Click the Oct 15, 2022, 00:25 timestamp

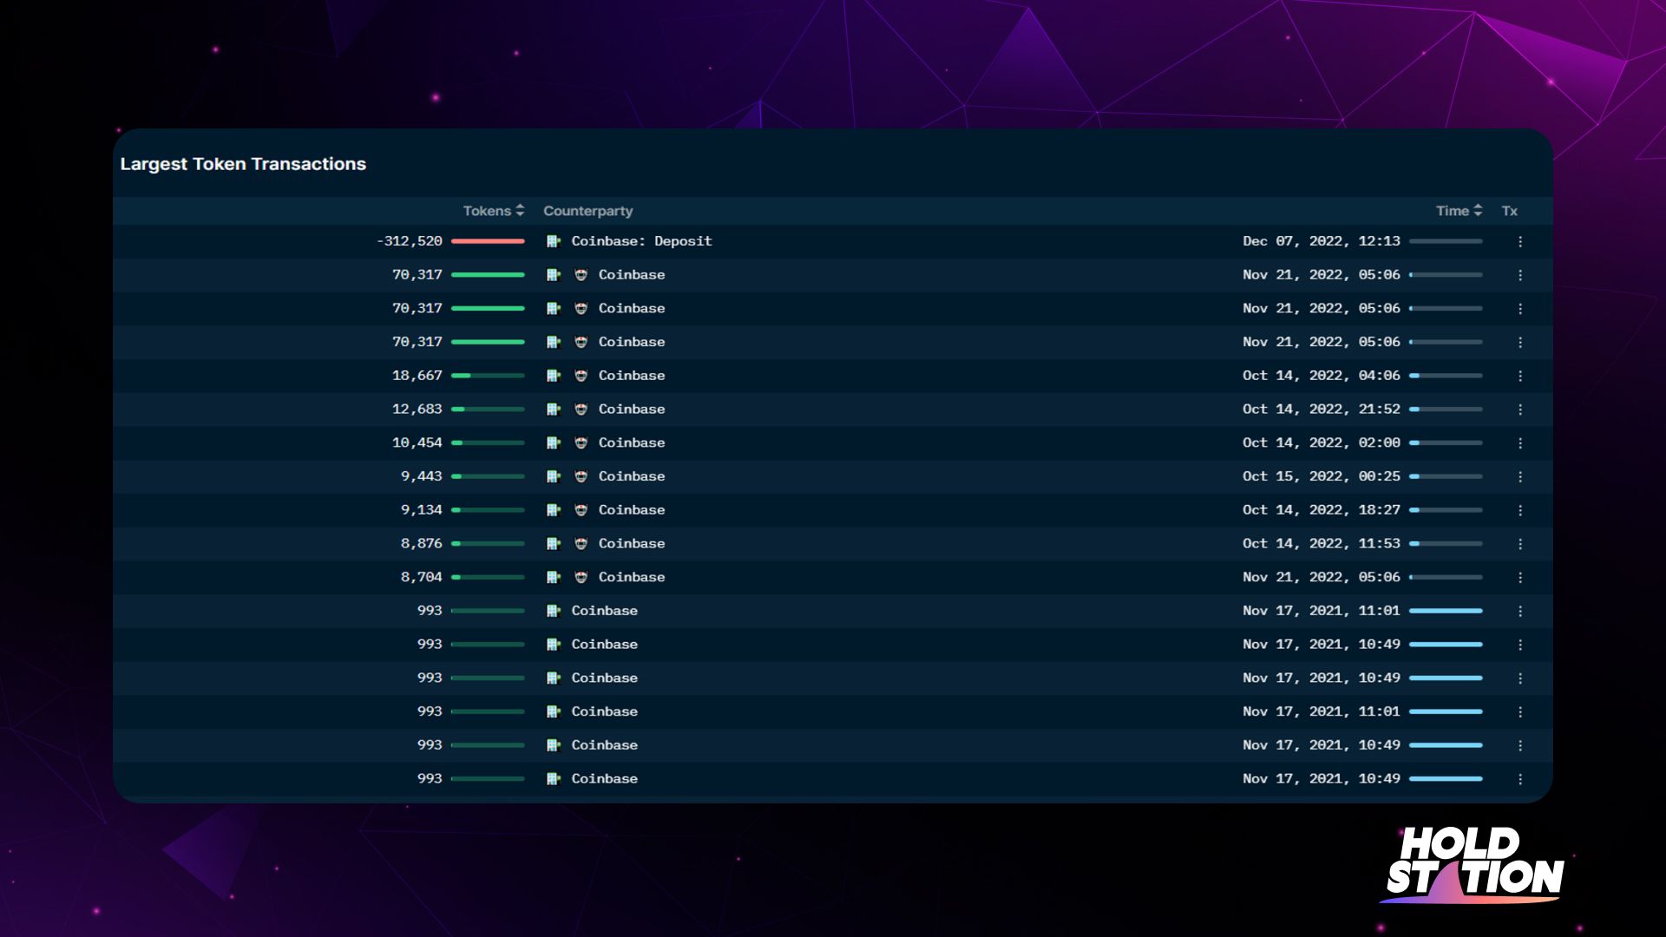click(x=1322, y=476)
